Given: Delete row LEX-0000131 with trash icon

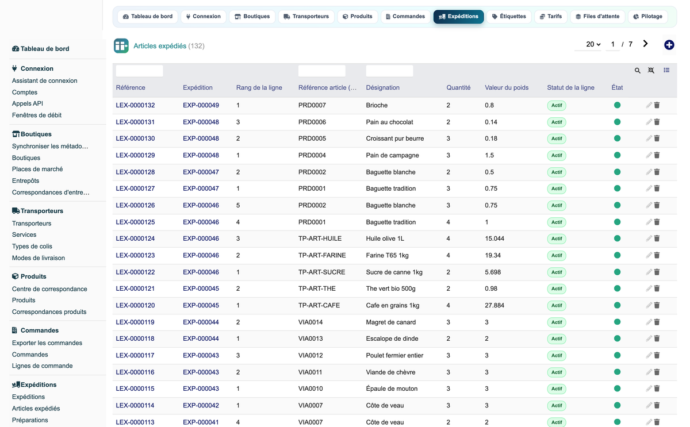Looking at the screenshot, I should 657,122.
